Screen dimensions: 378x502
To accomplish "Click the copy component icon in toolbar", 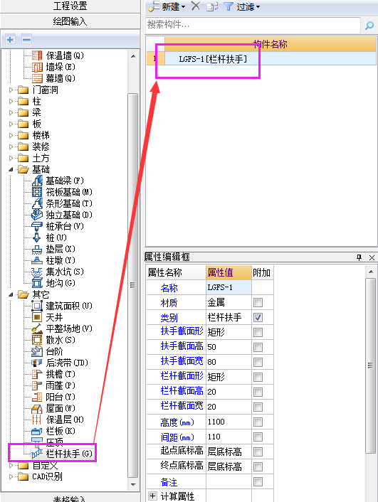I will tap(212, 6).
